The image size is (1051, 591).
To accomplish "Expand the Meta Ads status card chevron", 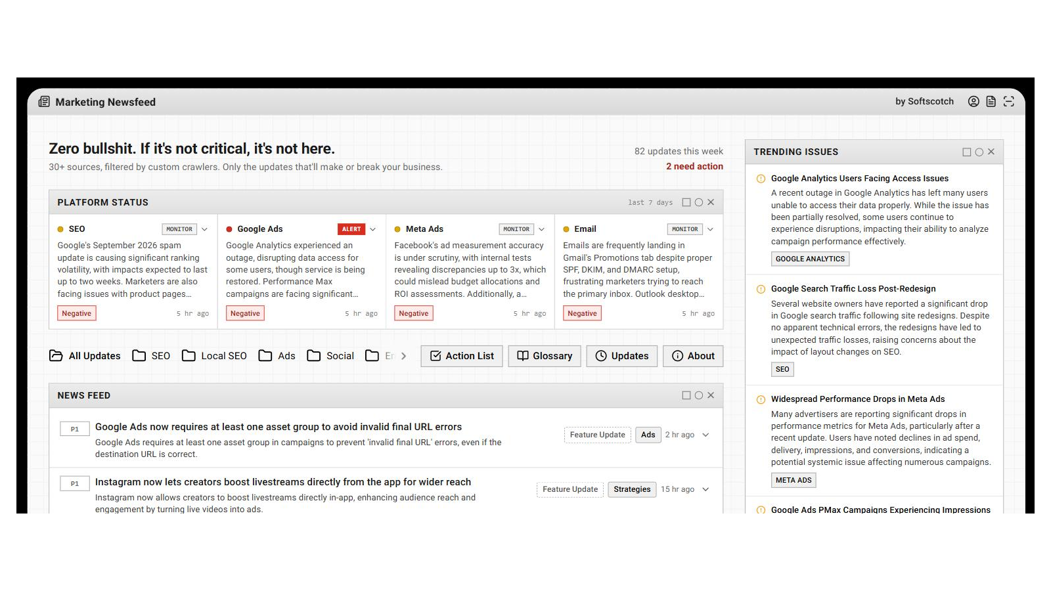I will [541, 229].
